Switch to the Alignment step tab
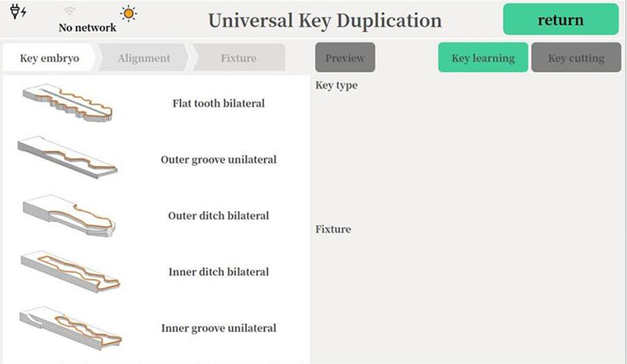This screenshot has width=627, height=364. [x=143, y=58]
